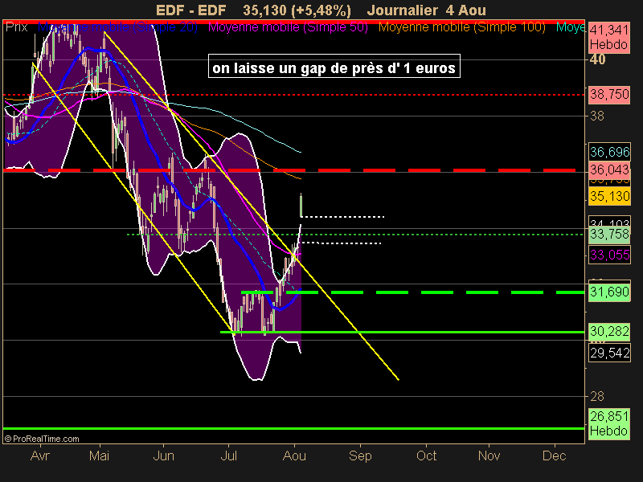Click the "28" price axis tick
This screenshot has height=482, width=643.
[597, 396]
